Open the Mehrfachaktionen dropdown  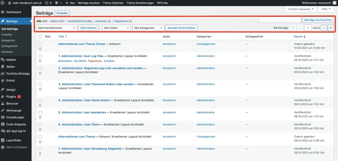[56, 28]
